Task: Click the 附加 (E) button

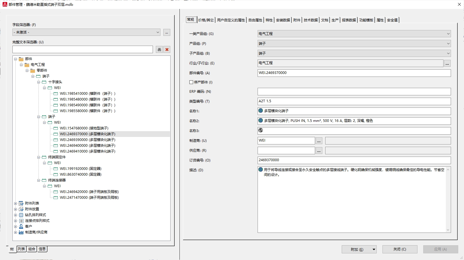Action: click(x=357, y=249)
